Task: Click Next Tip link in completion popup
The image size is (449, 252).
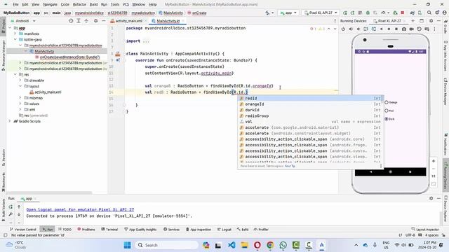Action: pyautogui.click(x=290, y=166)
